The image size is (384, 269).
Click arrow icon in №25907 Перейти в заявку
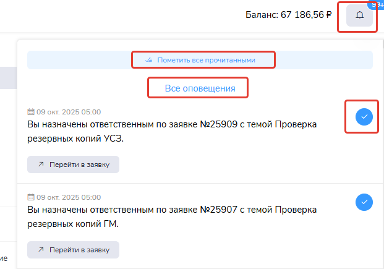(41, 250)
